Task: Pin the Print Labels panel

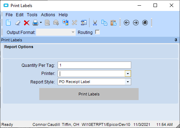Action: [176, 40]
